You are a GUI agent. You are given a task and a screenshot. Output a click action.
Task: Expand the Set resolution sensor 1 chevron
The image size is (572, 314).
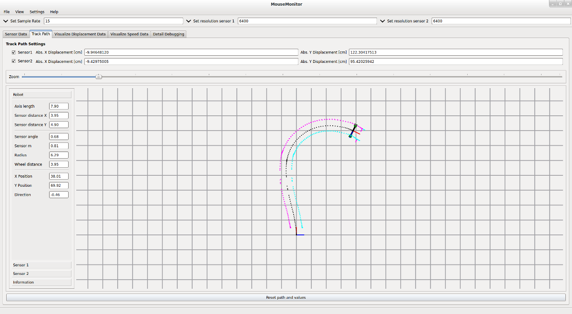point(189,21)
